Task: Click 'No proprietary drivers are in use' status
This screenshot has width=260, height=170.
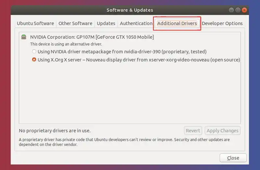Action: tap(55, 131)
